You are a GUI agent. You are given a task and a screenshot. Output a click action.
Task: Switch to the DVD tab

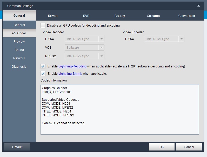pos(86,16)
